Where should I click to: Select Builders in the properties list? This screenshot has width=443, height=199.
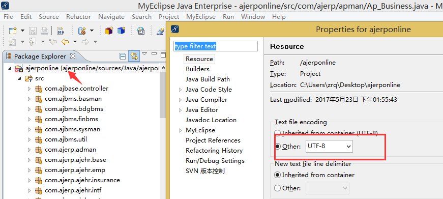[197, 69]
